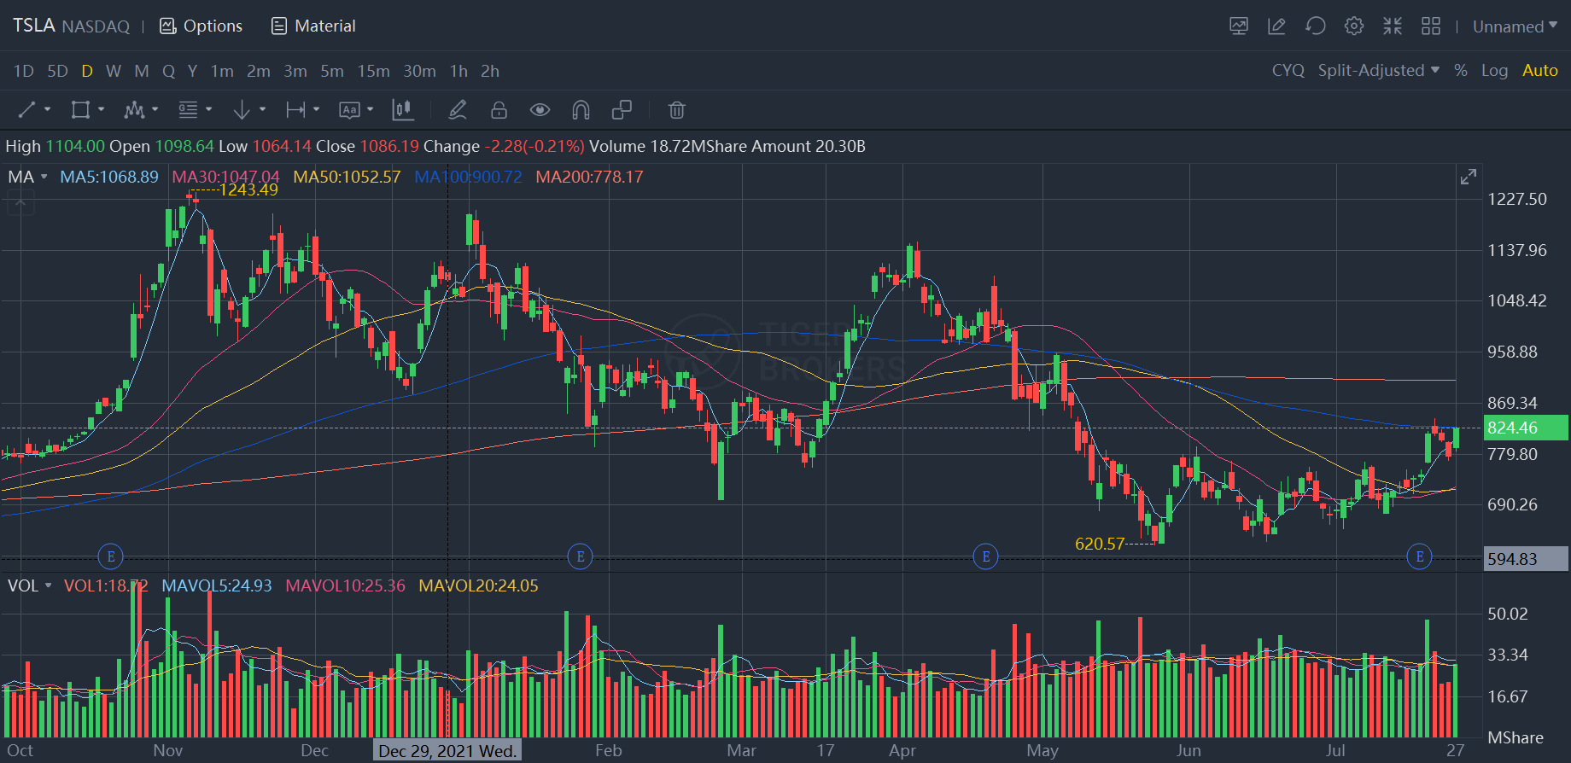This screenshot has width=1571, height=763.
Task: Open chart settings gear icon
Action: coord(1354,26)
